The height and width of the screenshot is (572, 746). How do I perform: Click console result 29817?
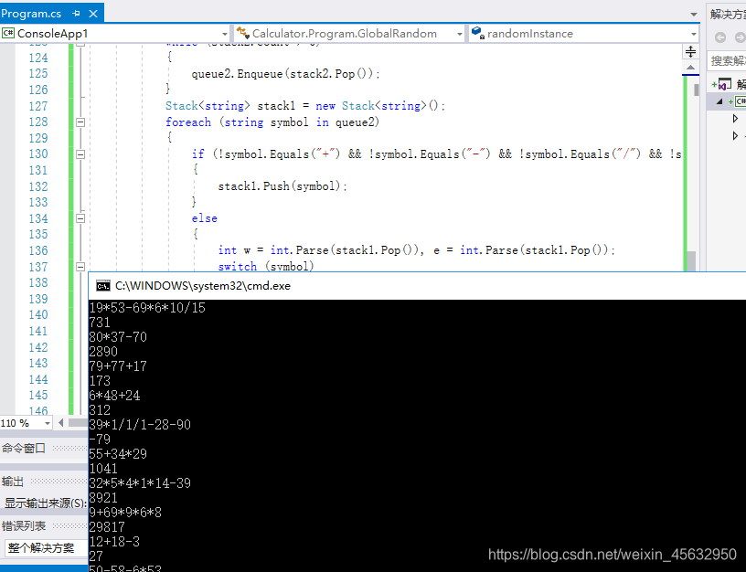click(x=107, y=527)
